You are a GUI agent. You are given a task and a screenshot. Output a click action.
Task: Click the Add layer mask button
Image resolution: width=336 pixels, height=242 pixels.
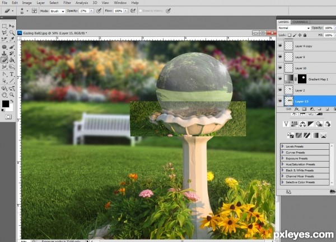304,109
